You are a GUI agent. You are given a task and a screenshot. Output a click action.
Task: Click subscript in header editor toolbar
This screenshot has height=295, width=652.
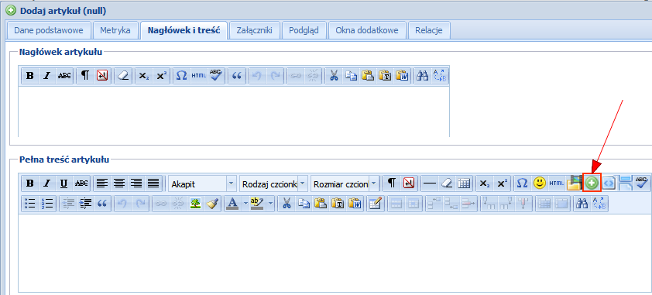pyautogui.click(x=143, y=76)
